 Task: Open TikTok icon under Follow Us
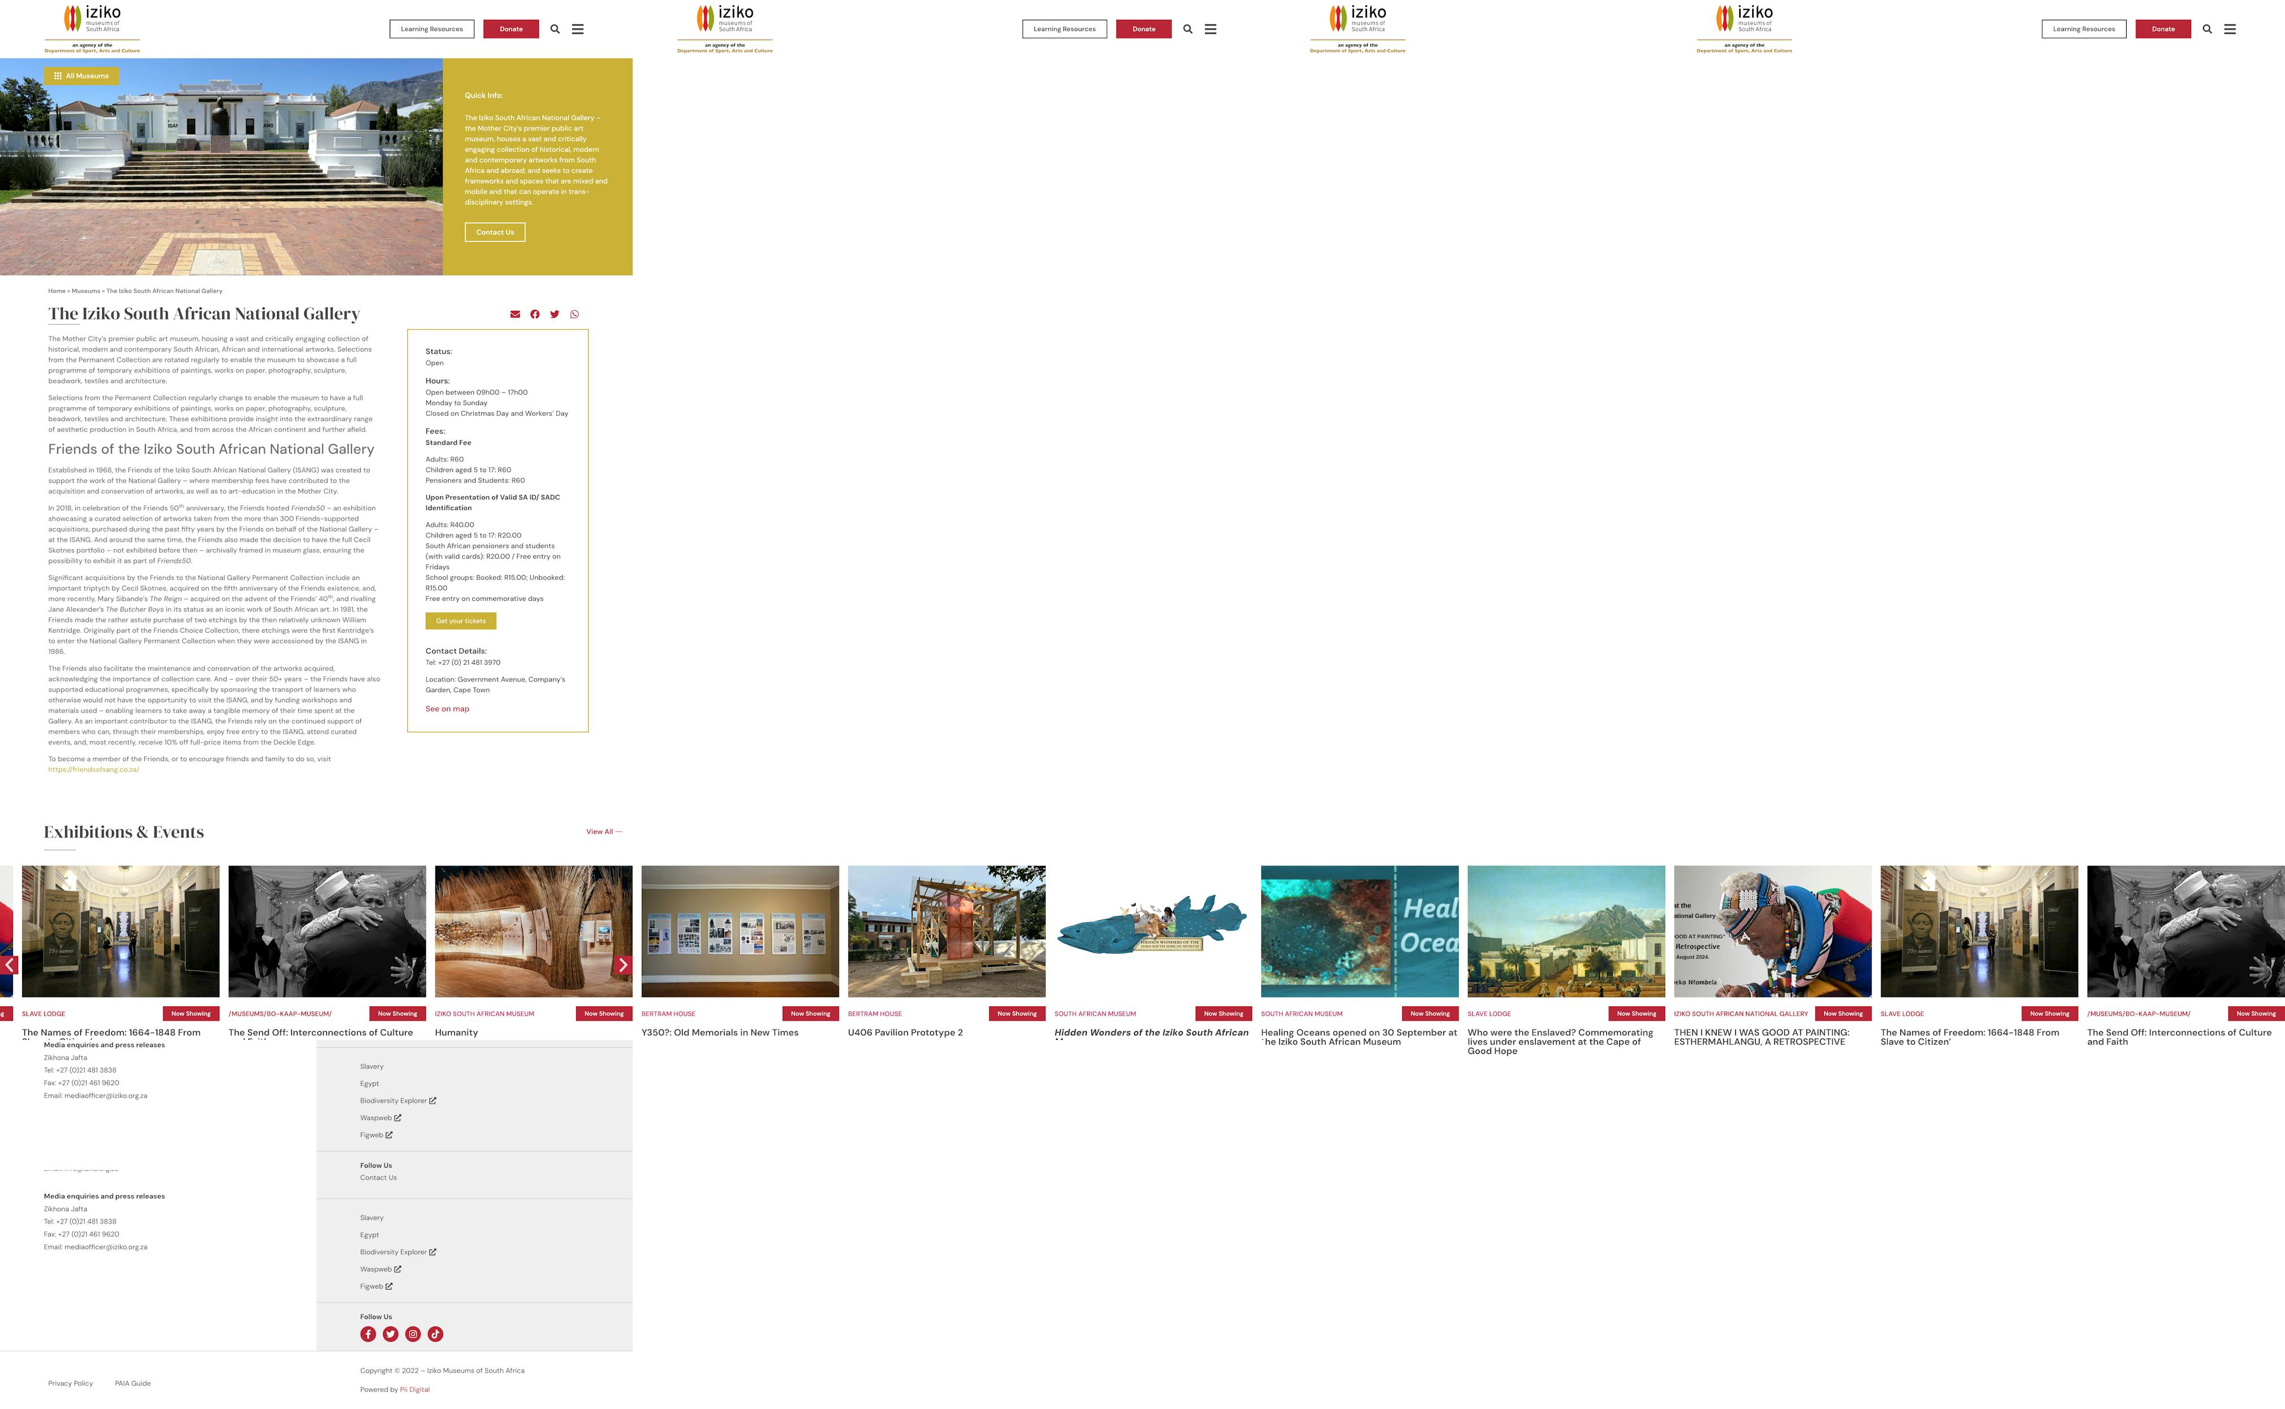coord(435,1334)
